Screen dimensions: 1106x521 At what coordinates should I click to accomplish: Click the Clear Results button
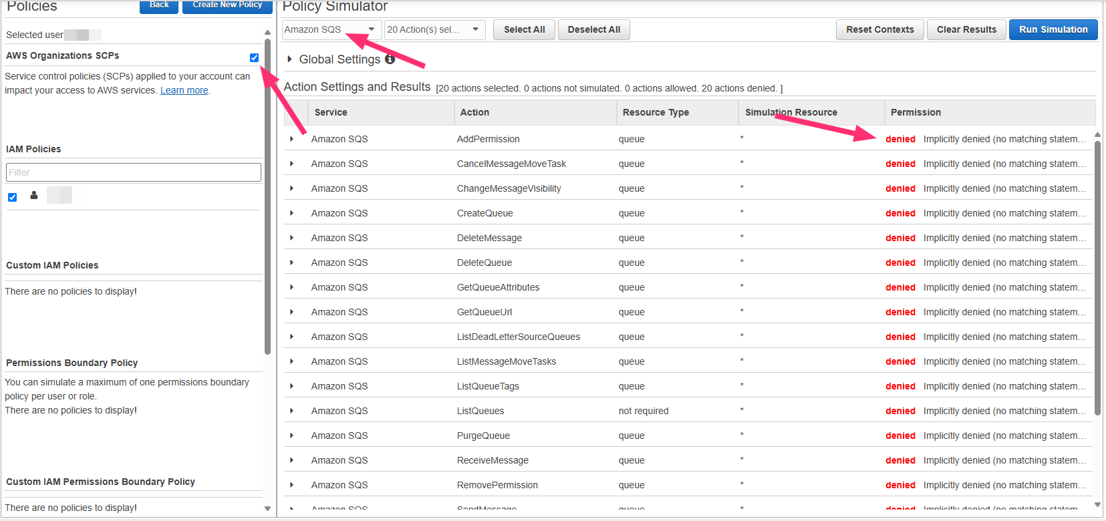click(x=966, y=29)
